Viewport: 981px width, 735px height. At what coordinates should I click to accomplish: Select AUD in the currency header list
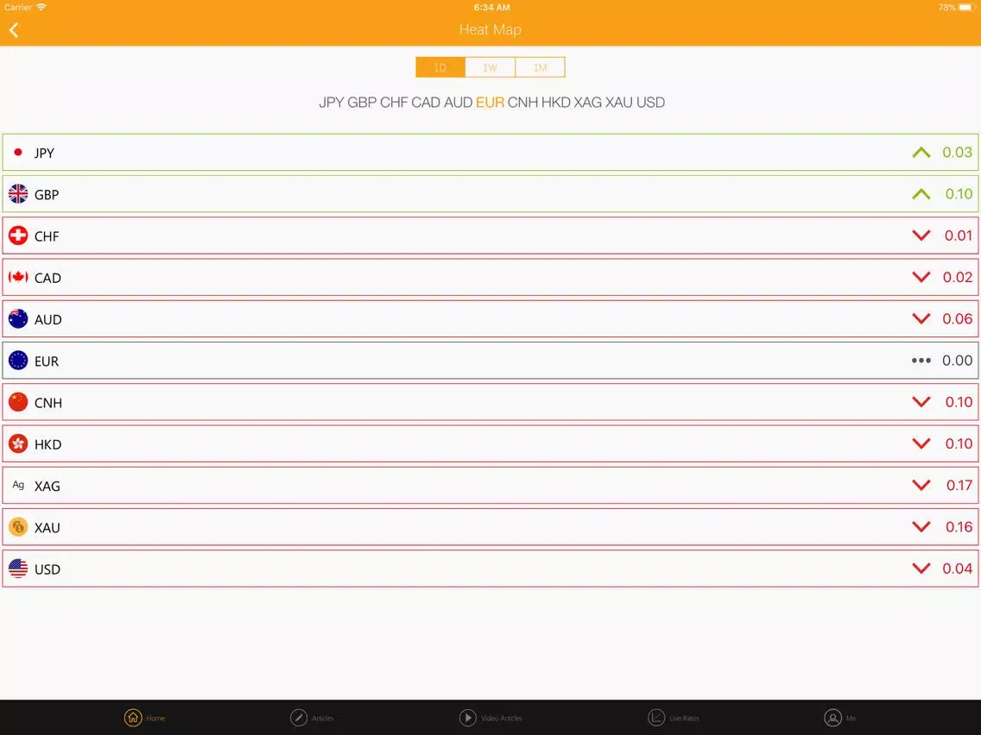(458, 103)
